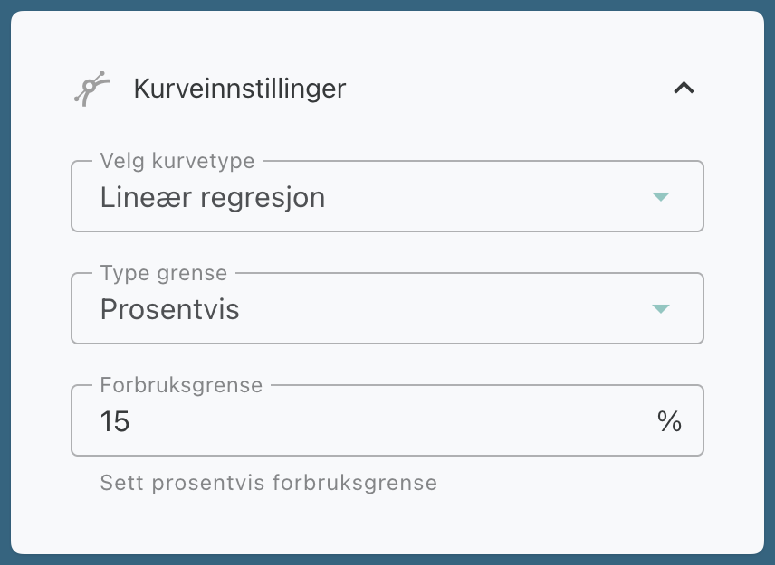Open the Velg kurvetype dropdown arrow
This screenshot has width=775, height=565.
click(x=660, y=197)
